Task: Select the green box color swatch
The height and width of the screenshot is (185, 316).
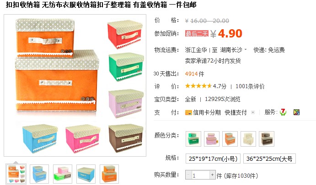Action: [193, 139]
